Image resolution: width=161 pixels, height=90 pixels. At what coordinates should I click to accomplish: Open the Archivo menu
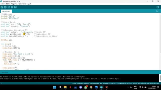coord(3,4)
